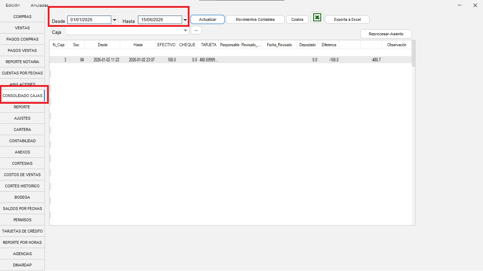Go to the CONTABILIDAD section

click(22, 141)
